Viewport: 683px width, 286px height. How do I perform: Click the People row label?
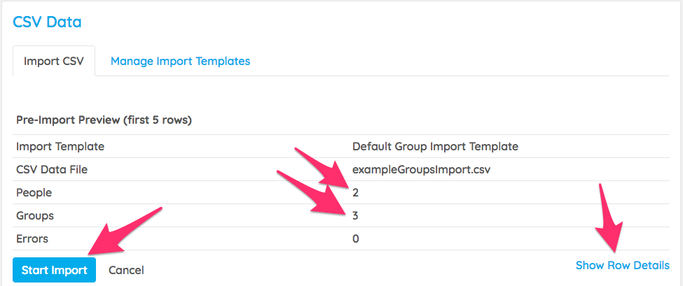[x=34, y=192]
